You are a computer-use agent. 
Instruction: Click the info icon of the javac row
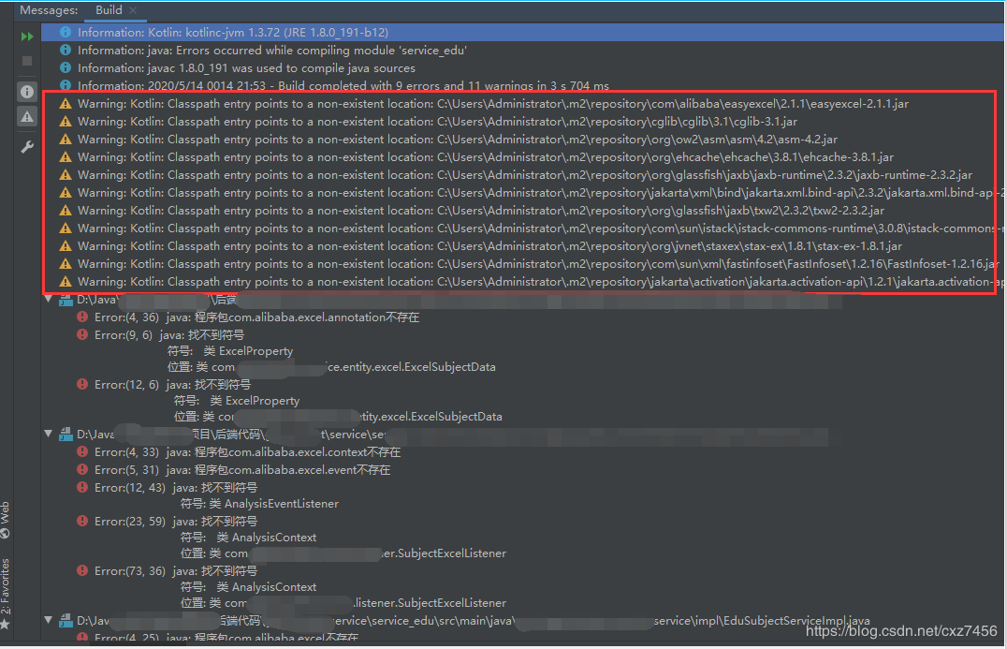click(66, 67)
